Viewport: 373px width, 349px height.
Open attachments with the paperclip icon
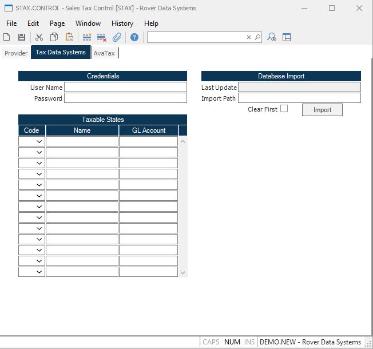pos(117,37)
